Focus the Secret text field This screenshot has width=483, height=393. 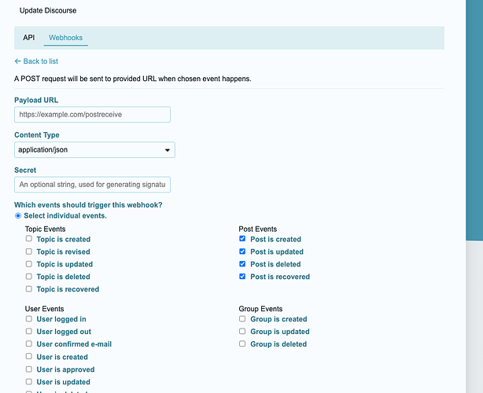pyautogui.click(x=92, y=185)
